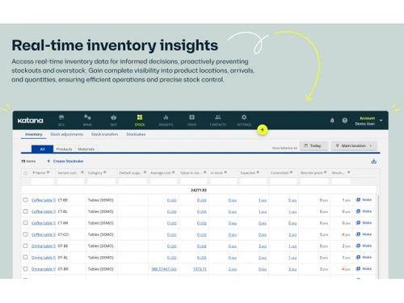404x303 pixels.
Task: Switch to Stock adjustments tab
Action: click(66, 134)
